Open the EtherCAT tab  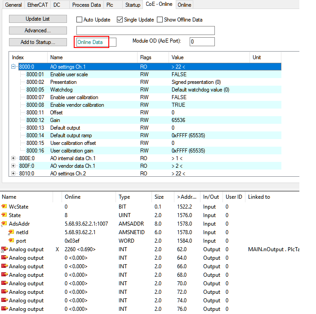coord(37,4)
